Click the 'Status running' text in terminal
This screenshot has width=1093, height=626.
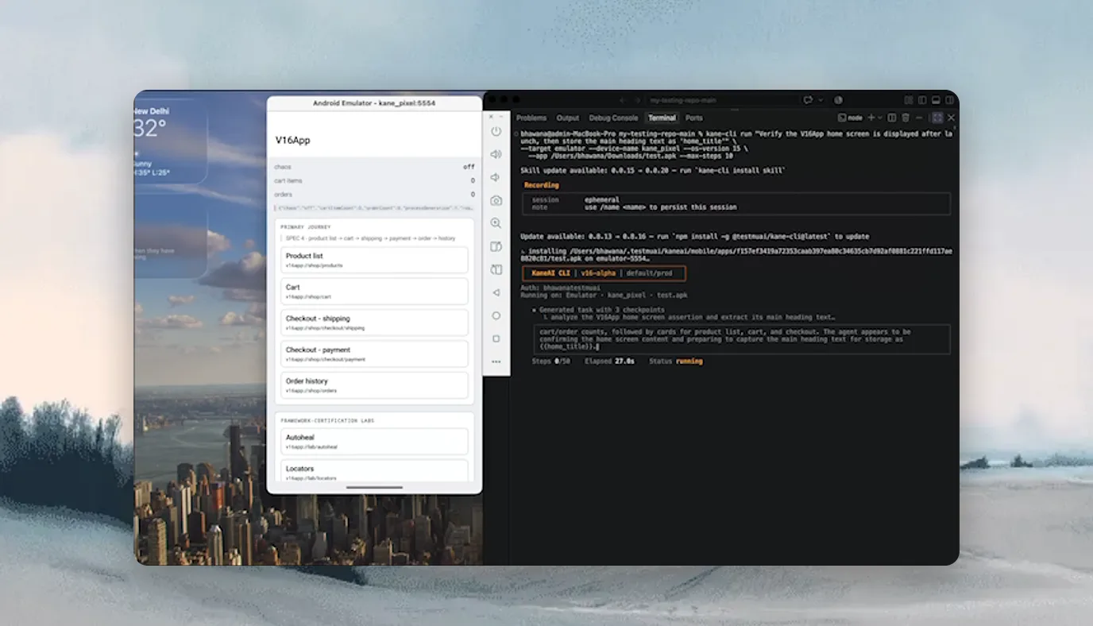click(x=676, y=361)
